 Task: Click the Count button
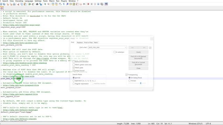(138, 52)
